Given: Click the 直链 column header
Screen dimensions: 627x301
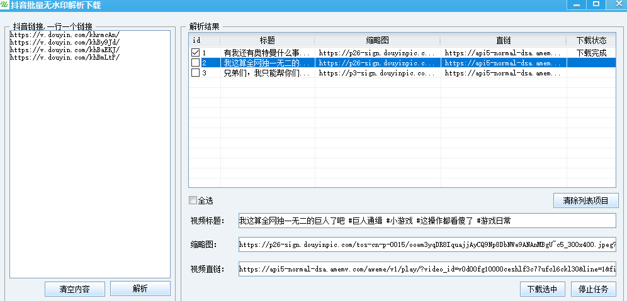Looking at the screenshot, I should pos(503,40).
